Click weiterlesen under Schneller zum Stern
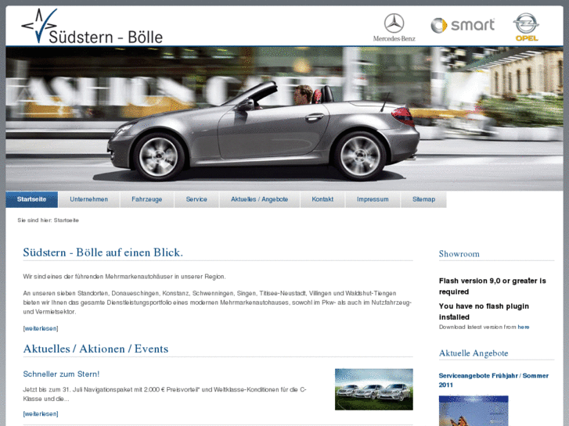 (41, 414)
